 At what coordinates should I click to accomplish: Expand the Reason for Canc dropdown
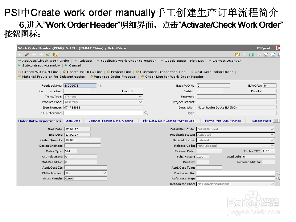click(x=272, y=184)
